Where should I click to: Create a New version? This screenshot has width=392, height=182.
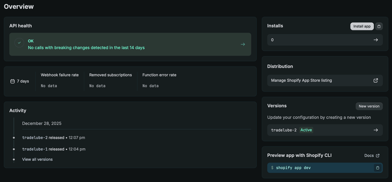(x=369, y=106)
